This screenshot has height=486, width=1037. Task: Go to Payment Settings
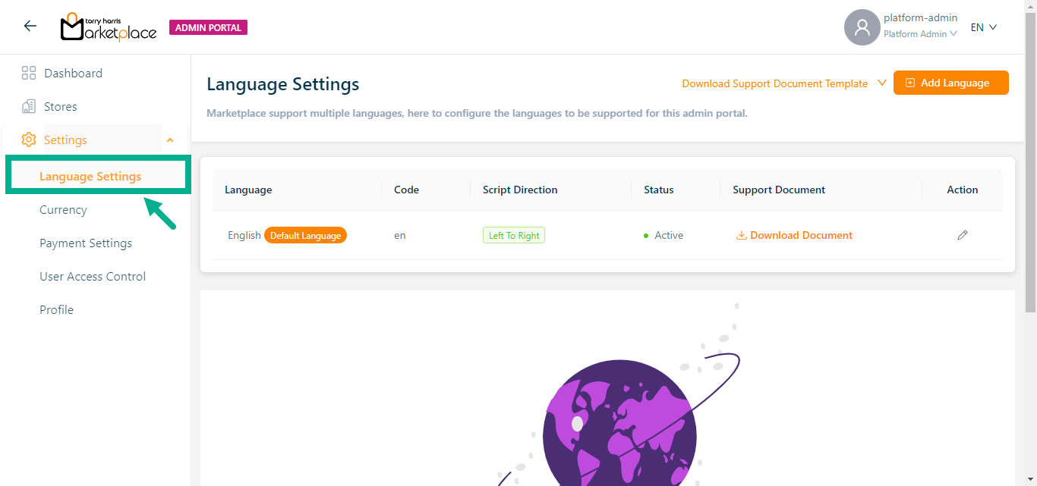point(86,243)
